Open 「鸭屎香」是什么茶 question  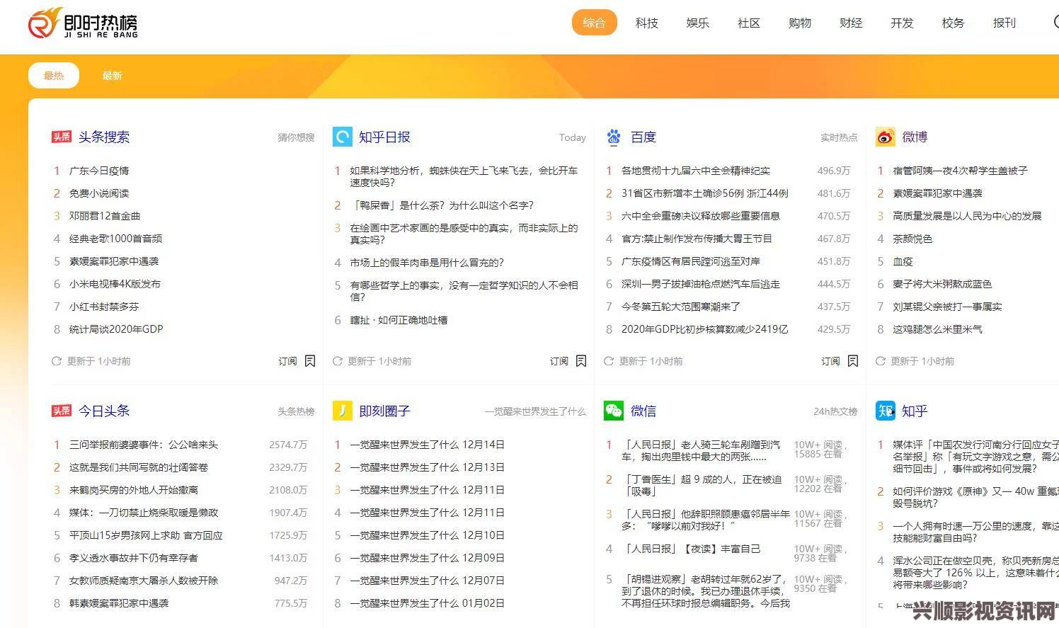tap(442, 205)
